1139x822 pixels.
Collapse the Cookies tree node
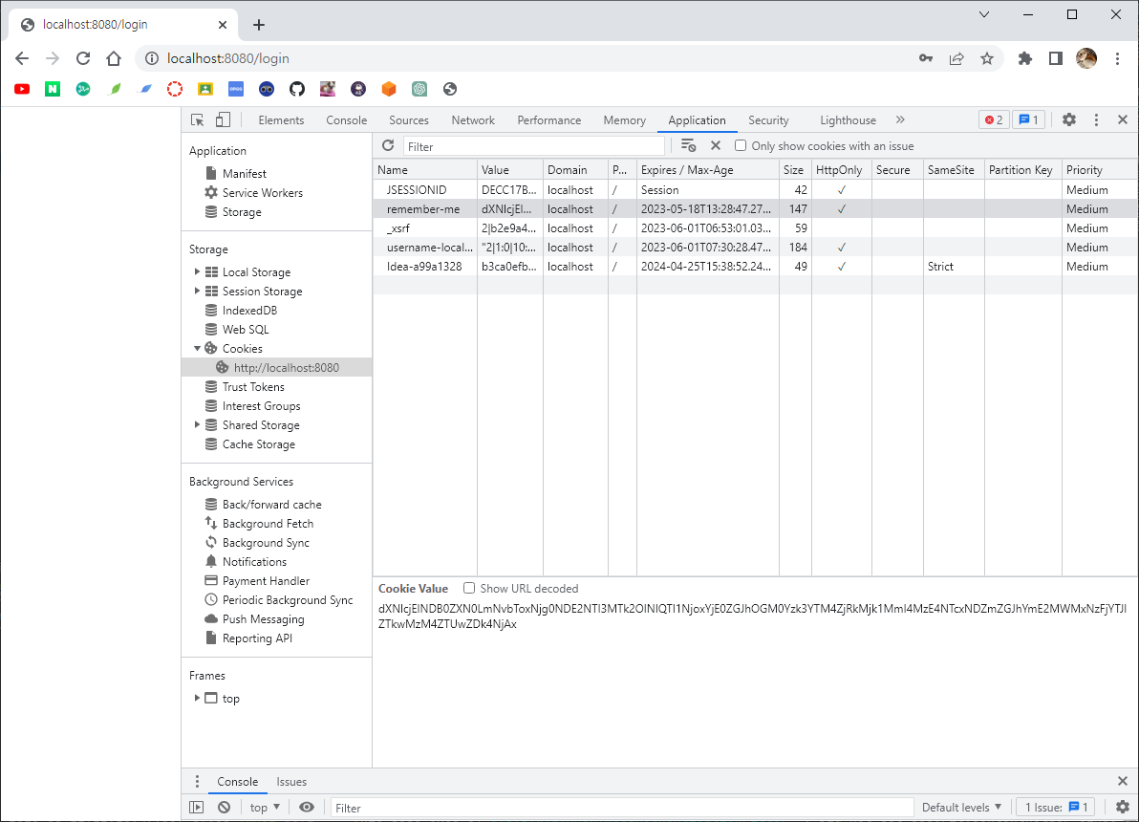coord(197,348)
